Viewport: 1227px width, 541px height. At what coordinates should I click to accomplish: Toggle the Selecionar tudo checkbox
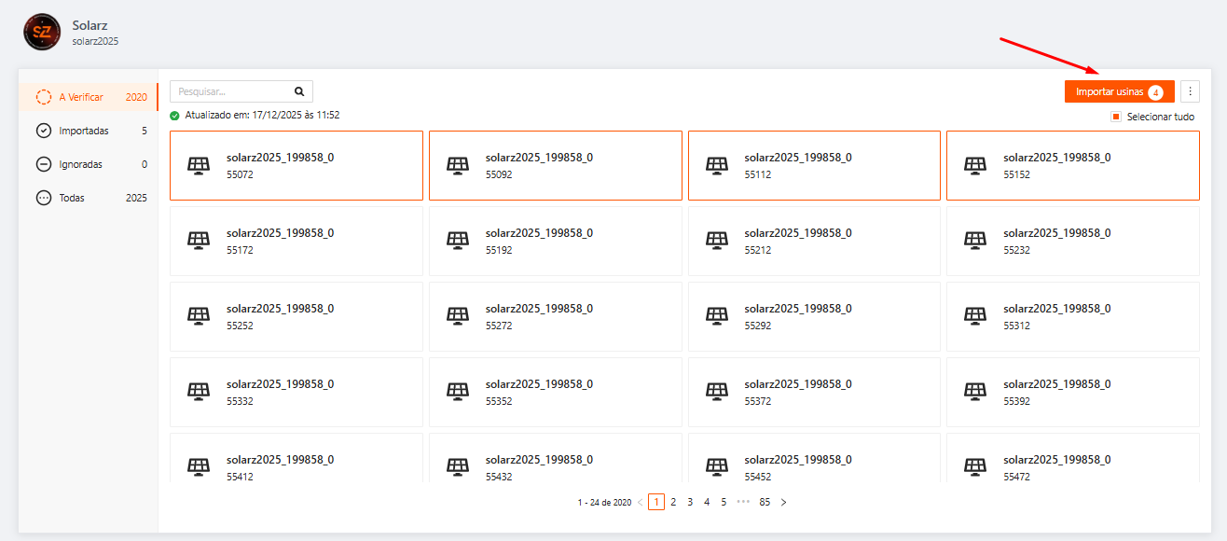tap(1115, 118)
